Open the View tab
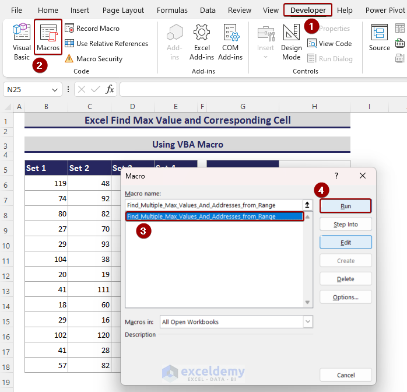 [271, 10]
